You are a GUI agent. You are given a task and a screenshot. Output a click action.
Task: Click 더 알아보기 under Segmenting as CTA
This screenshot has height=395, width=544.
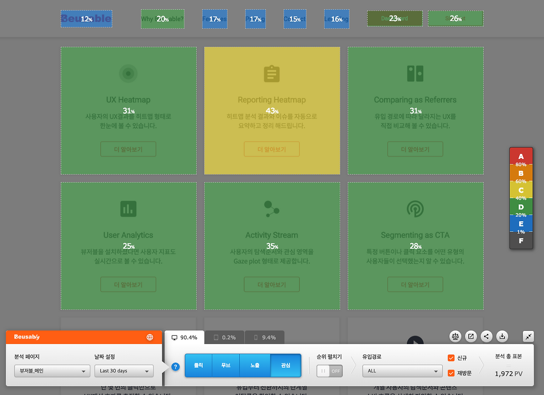point(415,285)
